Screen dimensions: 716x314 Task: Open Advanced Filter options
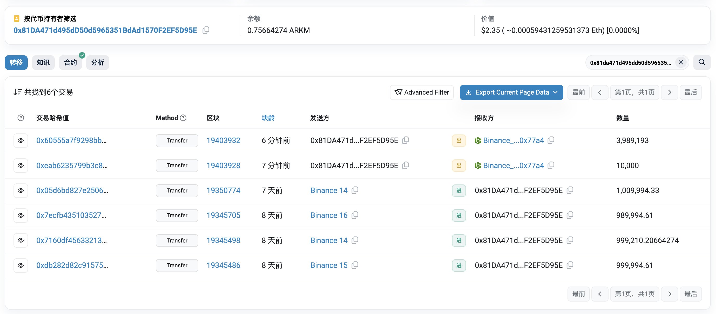(x=422, y=92)
